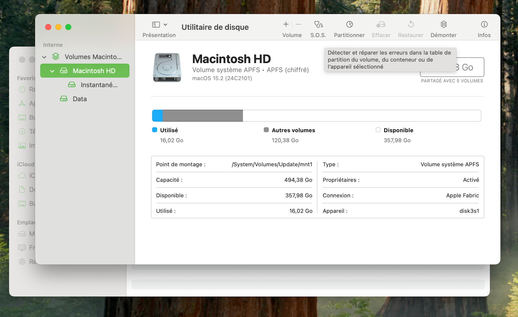Open the Présentation view dropdown
Viewport: 518px width, 317px height.
[x=165, y=25]
